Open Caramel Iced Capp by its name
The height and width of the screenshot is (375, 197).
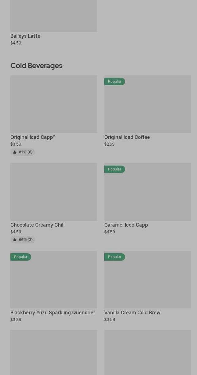pos(126,225)
